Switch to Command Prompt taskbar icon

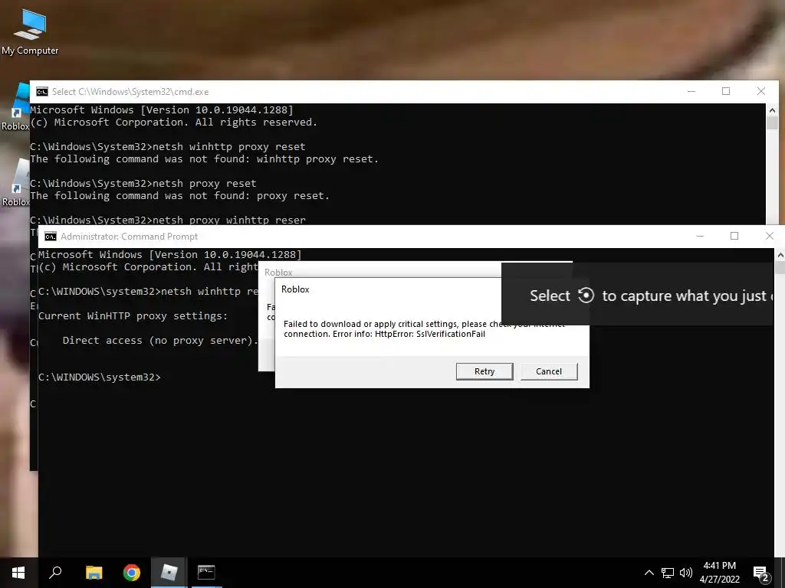click(206, 573)
